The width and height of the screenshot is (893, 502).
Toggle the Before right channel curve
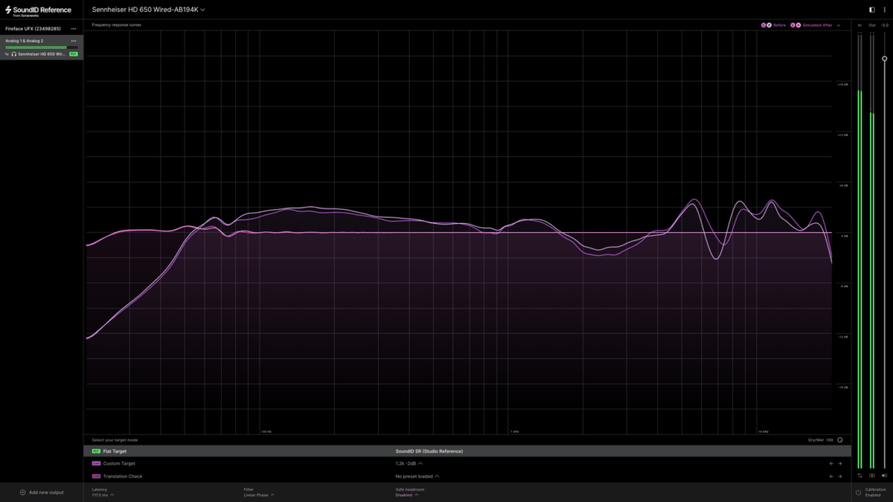(769, 25)
